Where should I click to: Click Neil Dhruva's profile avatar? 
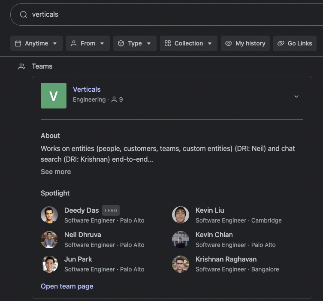point(49,239)
